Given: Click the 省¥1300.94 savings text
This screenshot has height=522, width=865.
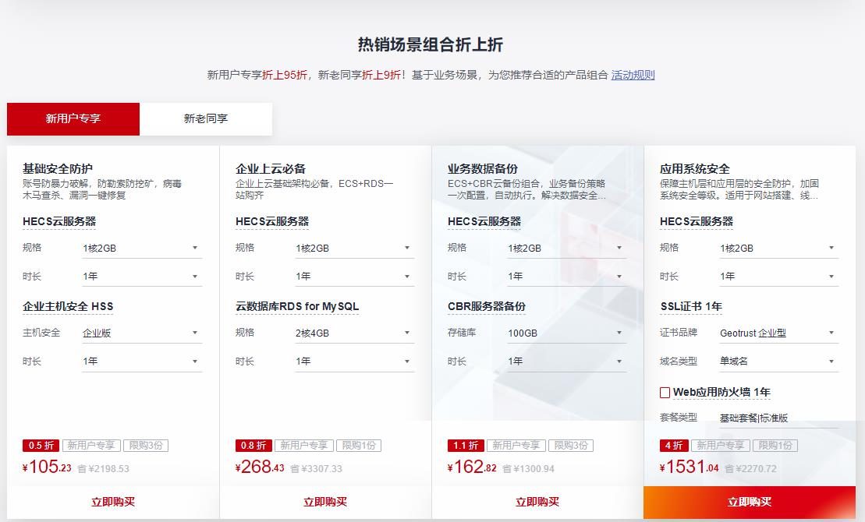Looking at the screenshot, I should [529, 469].
